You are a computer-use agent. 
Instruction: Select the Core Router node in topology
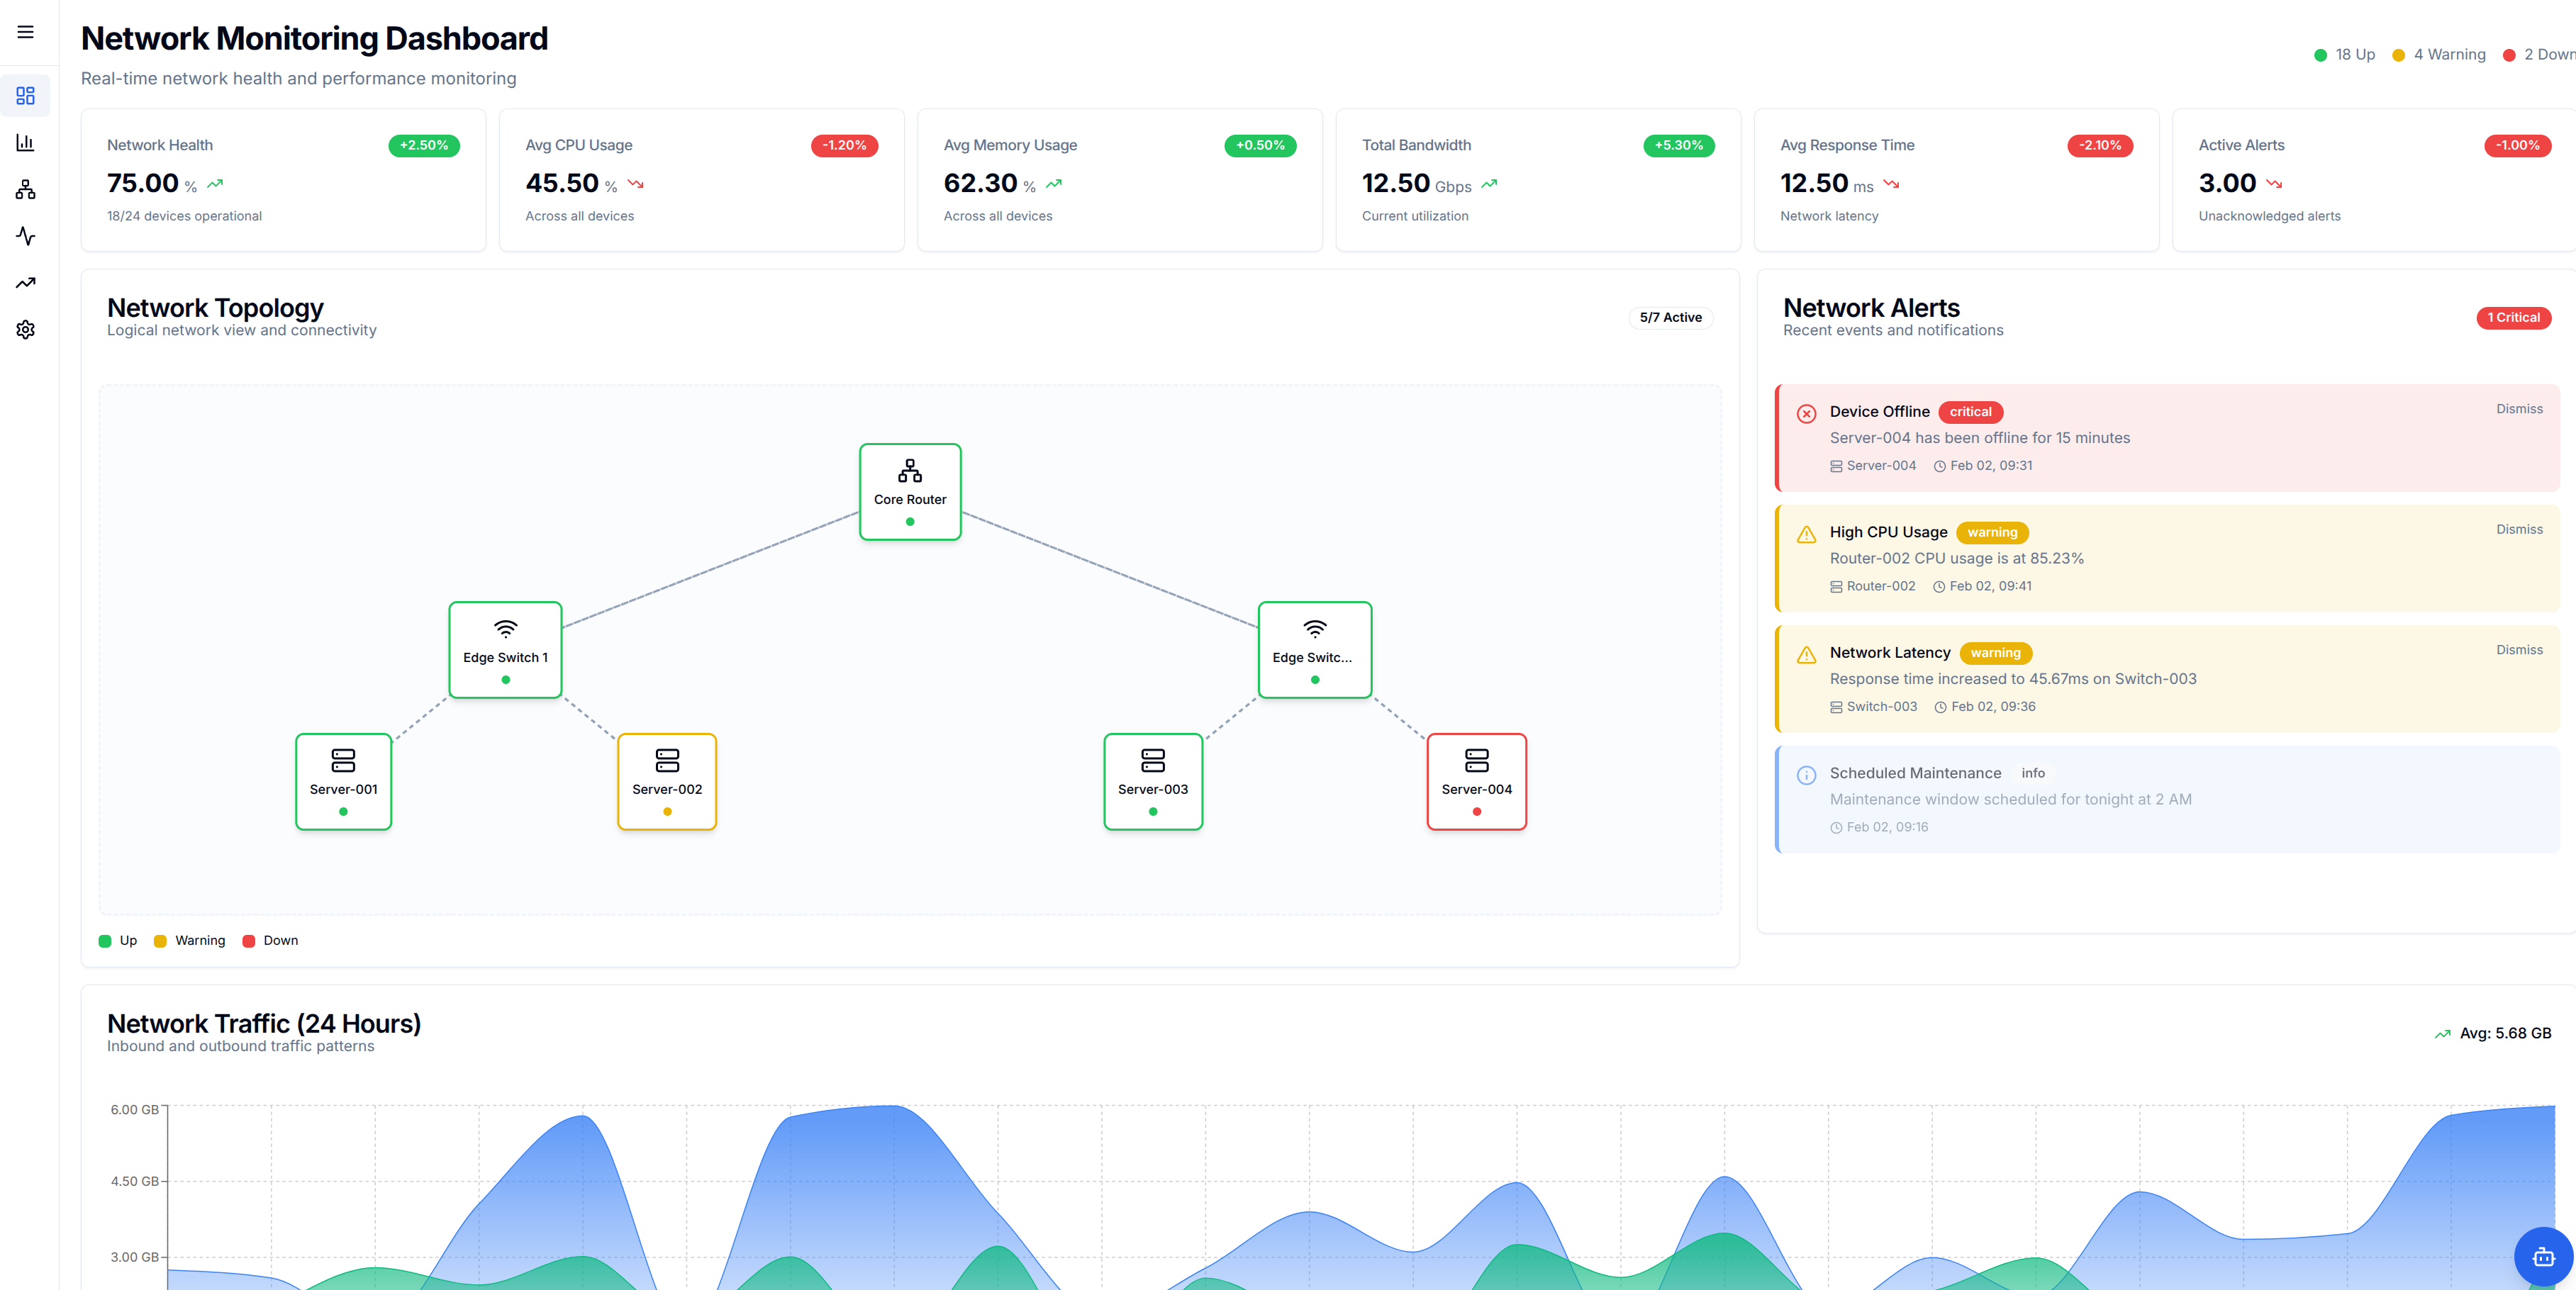click(909, 491)
